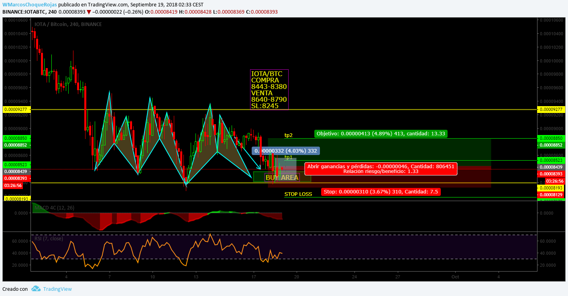
Task: Click the green Objetivo 0.00000413 target label
Action: [381, 133]
